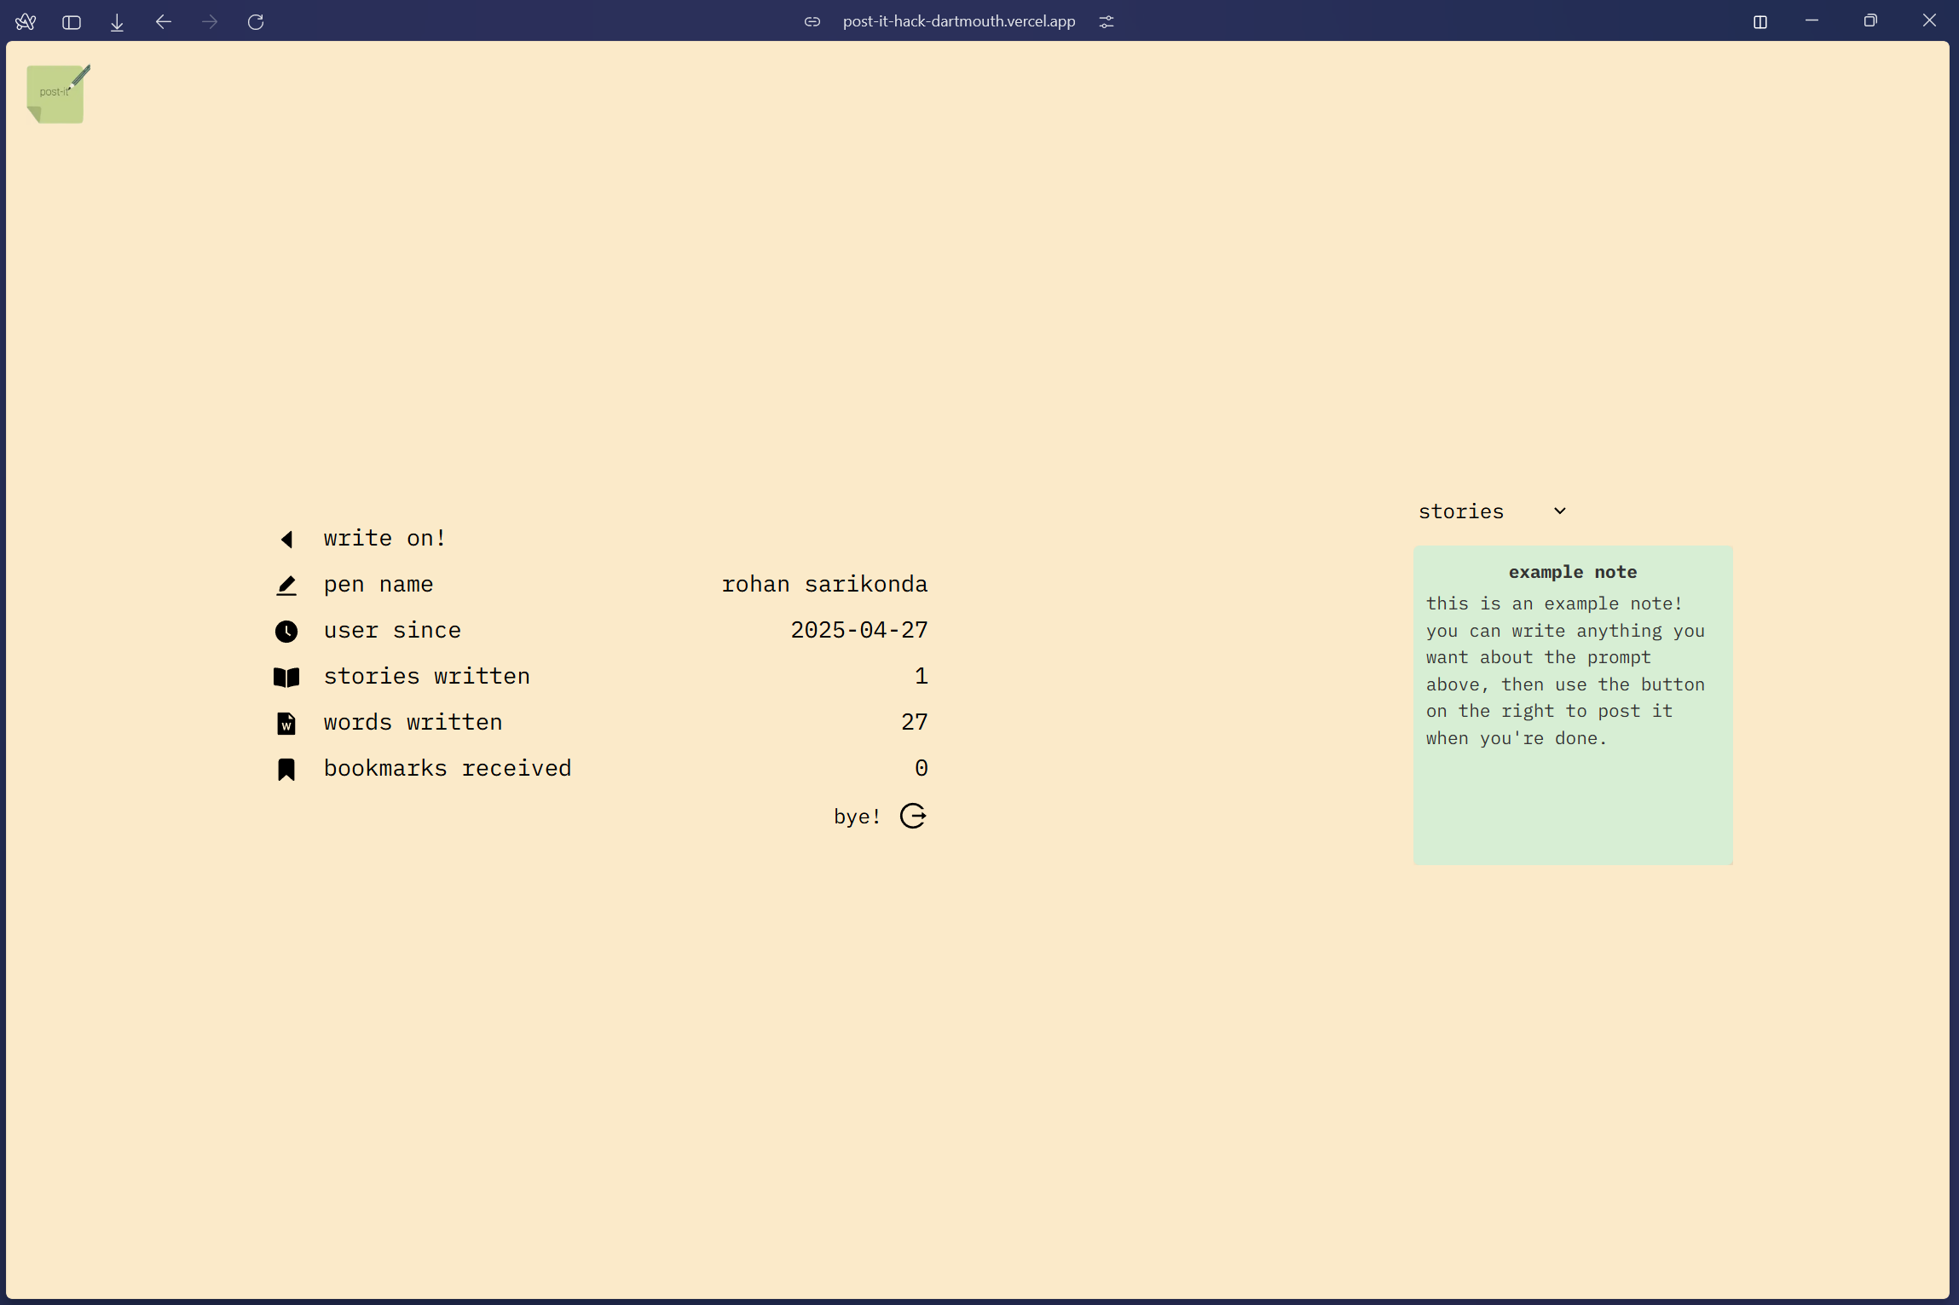The height and width of the screenshot is (1305, 1959).
Task: Click the document icon for words written
Action: click(286, 724)
